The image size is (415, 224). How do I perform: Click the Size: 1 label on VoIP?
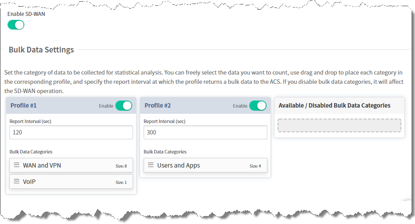point(121,183)
